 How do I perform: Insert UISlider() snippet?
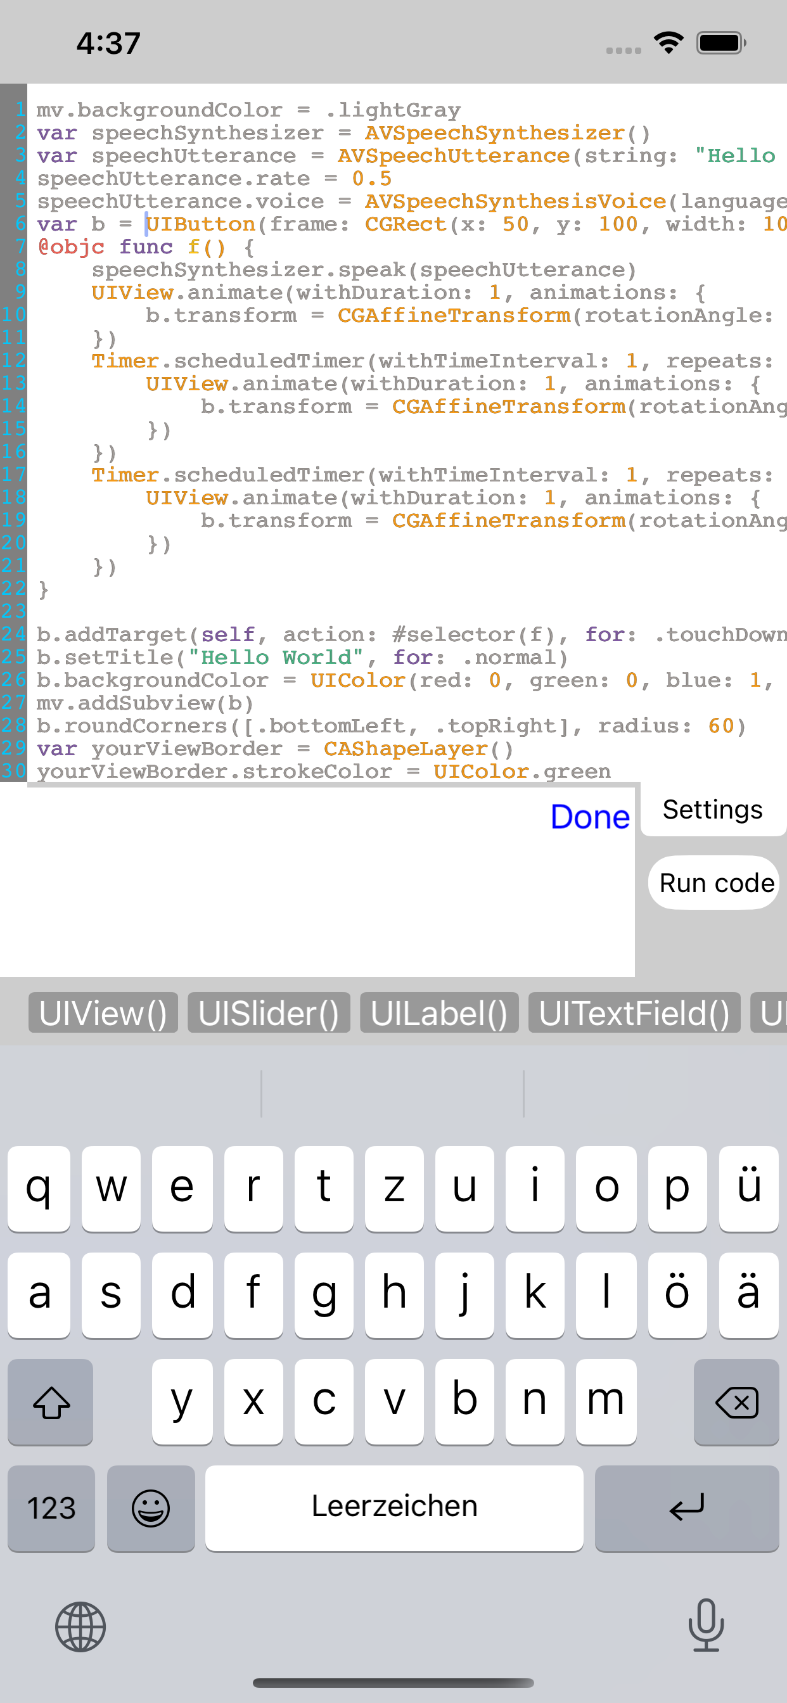click(x=269, y=1013)
